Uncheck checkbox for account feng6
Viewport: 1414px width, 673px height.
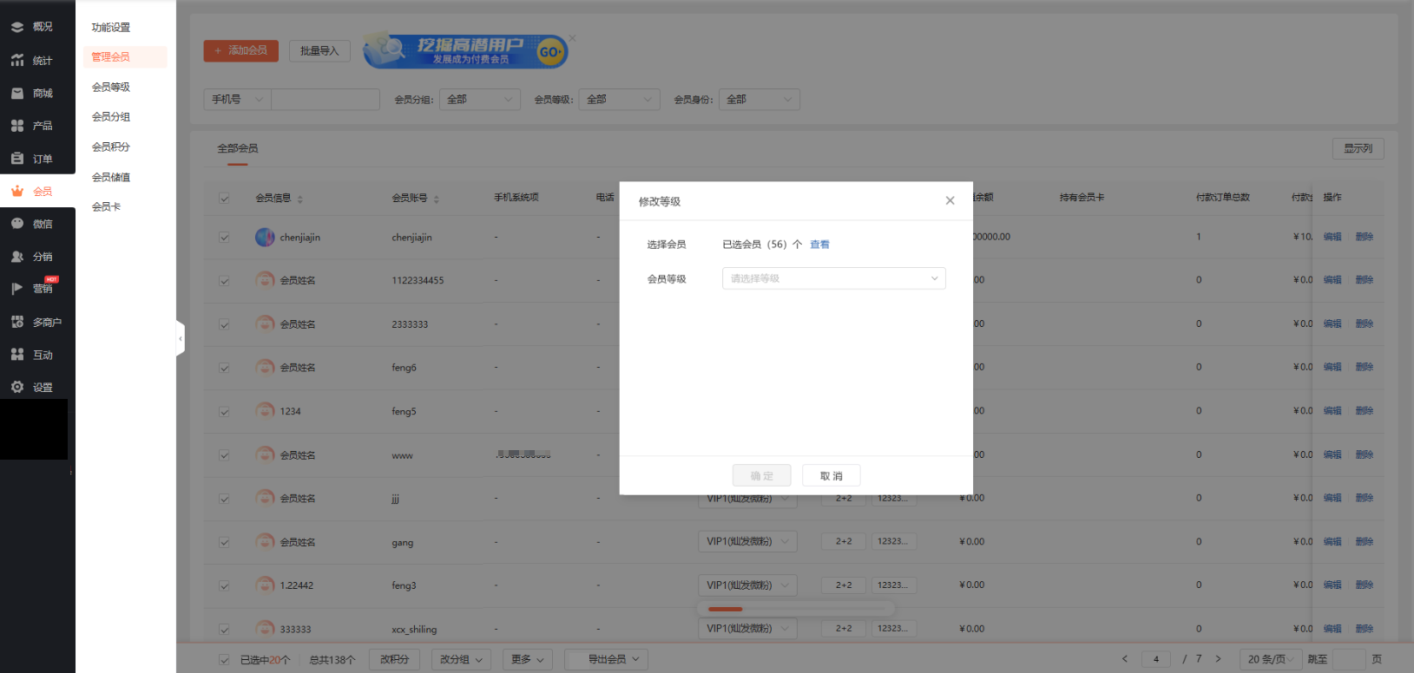click(224, 368)
